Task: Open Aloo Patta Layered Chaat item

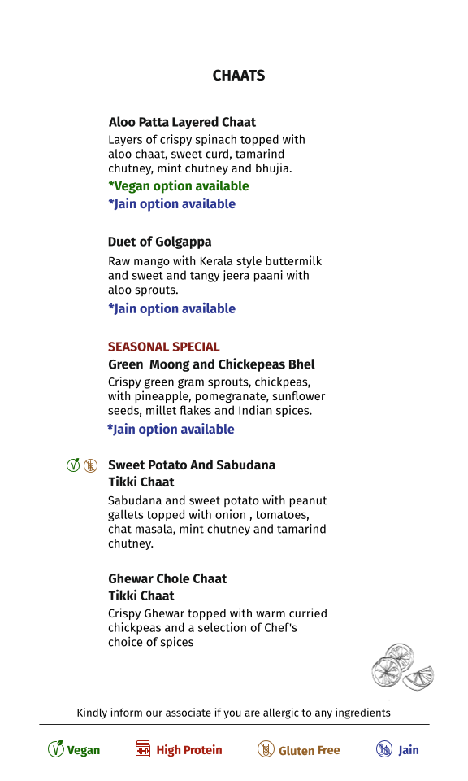Action: pos(182,122)
